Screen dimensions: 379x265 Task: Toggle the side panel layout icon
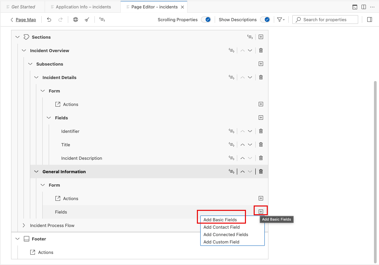(x=370, y=20)
